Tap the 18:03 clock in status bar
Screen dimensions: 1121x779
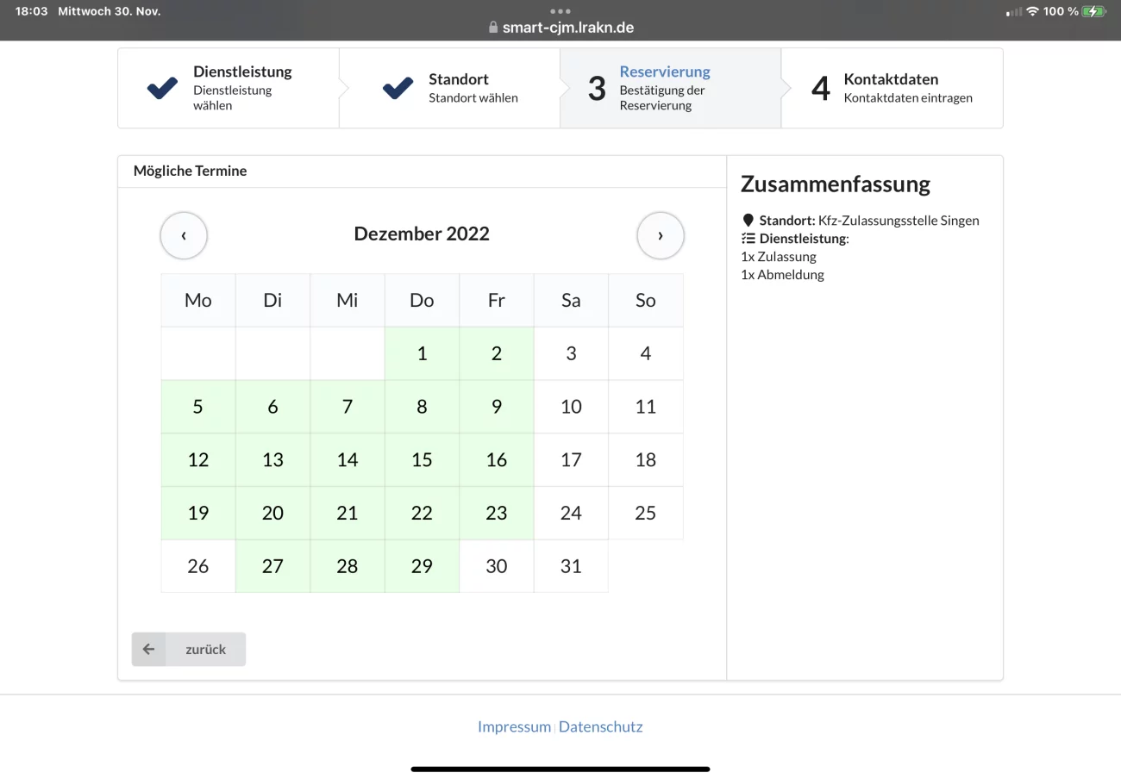click(32, 11)
